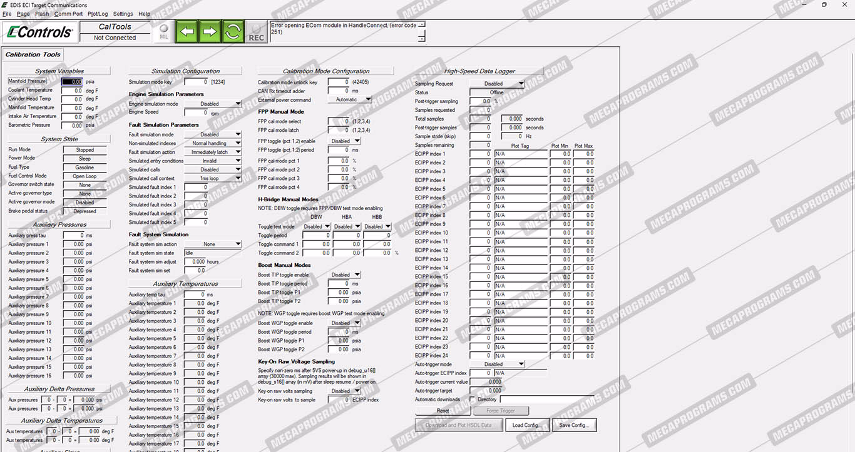
Task: Click the green left arrow previous page button
Action: [187, 31]
